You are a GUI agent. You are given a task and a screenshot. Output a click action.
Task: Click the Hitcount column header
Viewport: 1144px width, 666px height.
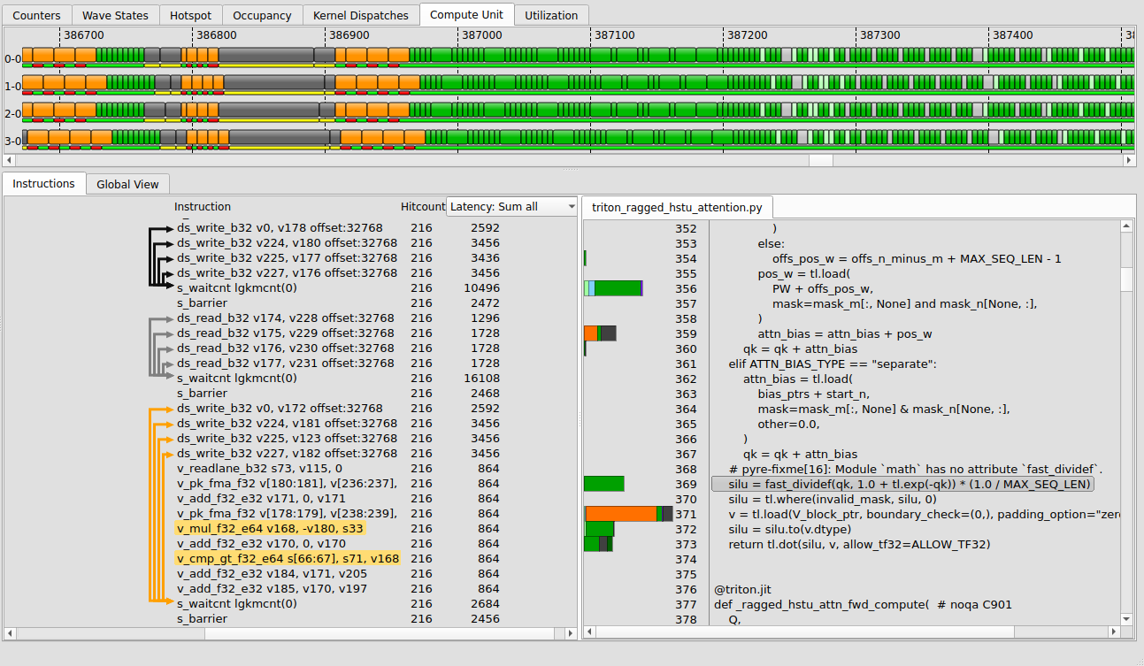pos(422,207)
